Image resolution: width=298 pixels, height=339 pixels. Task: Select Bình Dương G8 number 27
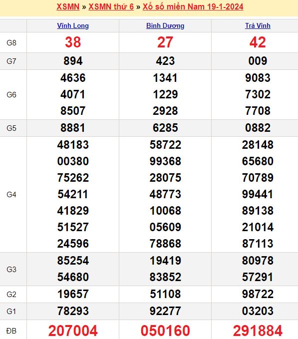tap(165, 42)
